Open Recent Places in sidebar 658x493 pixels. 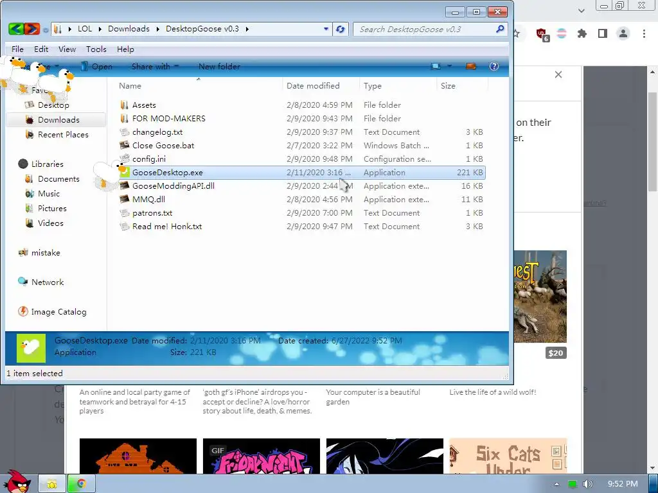[63, 135]
